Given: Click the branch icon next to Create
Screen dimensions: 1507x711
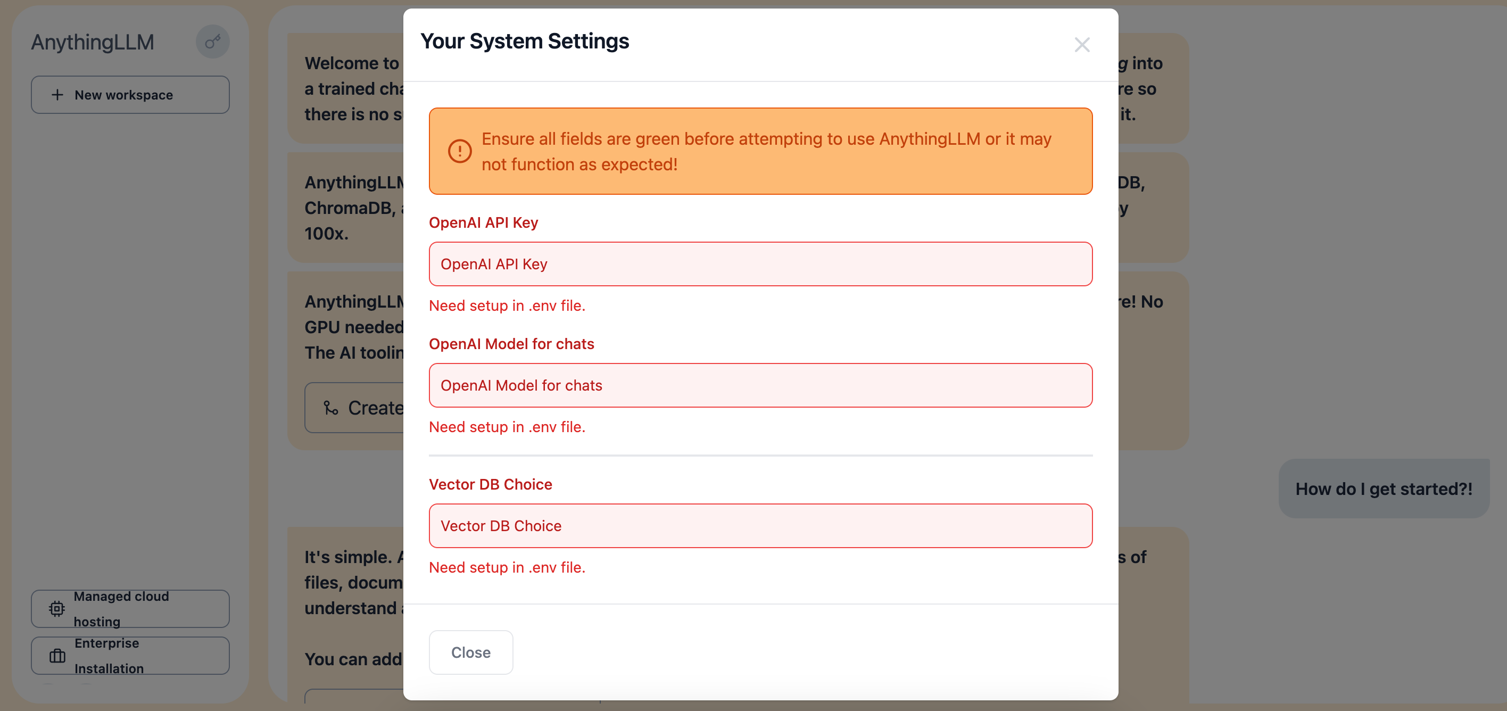Looking at the screenshot, I should click(x=331, y=408).
